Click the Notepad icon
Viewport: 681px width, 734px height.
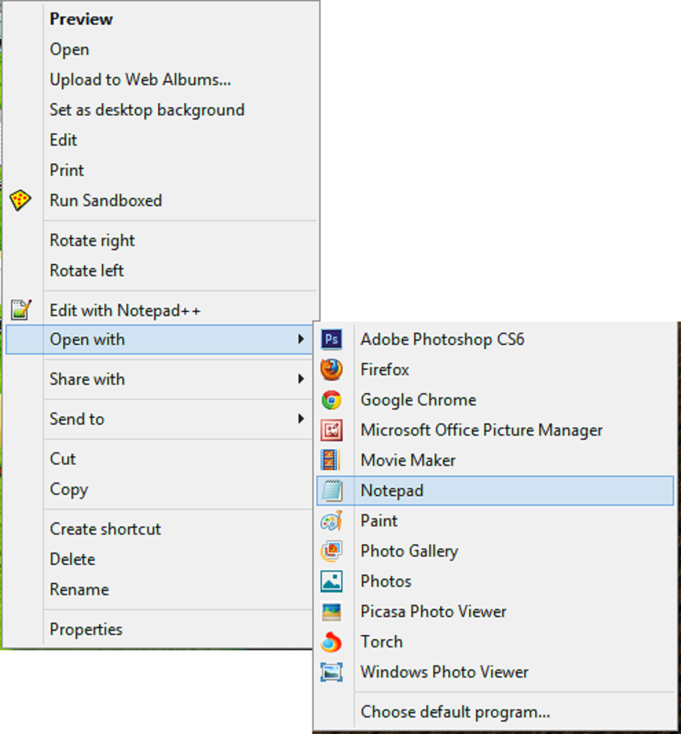pos(332,491)
